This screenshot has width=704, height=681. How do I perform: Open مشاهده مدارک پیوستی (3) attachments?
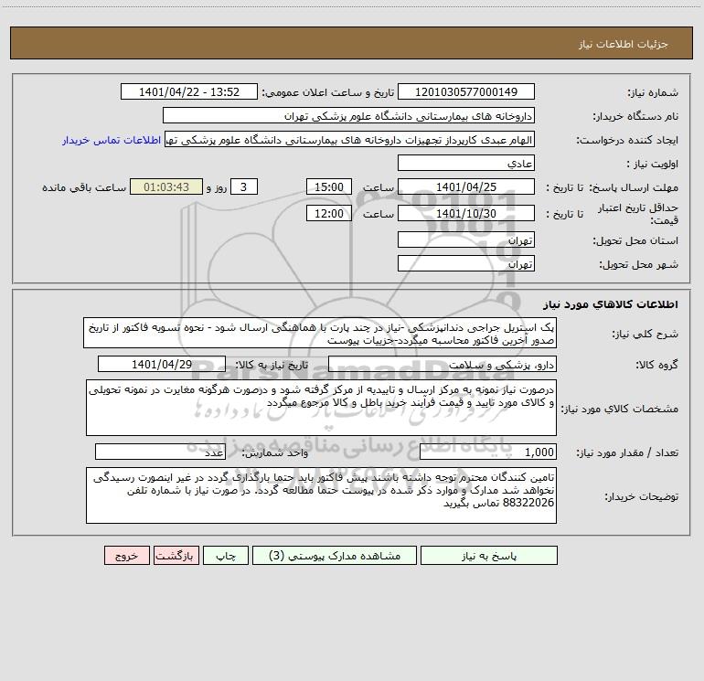pyautogui.click(x=335, y=555)
